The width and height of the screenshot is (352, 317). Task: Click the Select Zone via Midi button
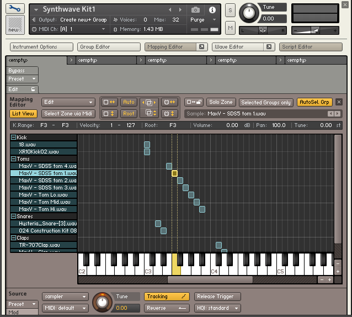point(69,114)
